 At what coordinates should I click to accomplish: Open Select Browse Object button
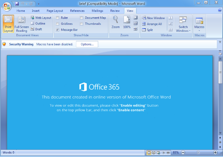click(x=220, y=142)
